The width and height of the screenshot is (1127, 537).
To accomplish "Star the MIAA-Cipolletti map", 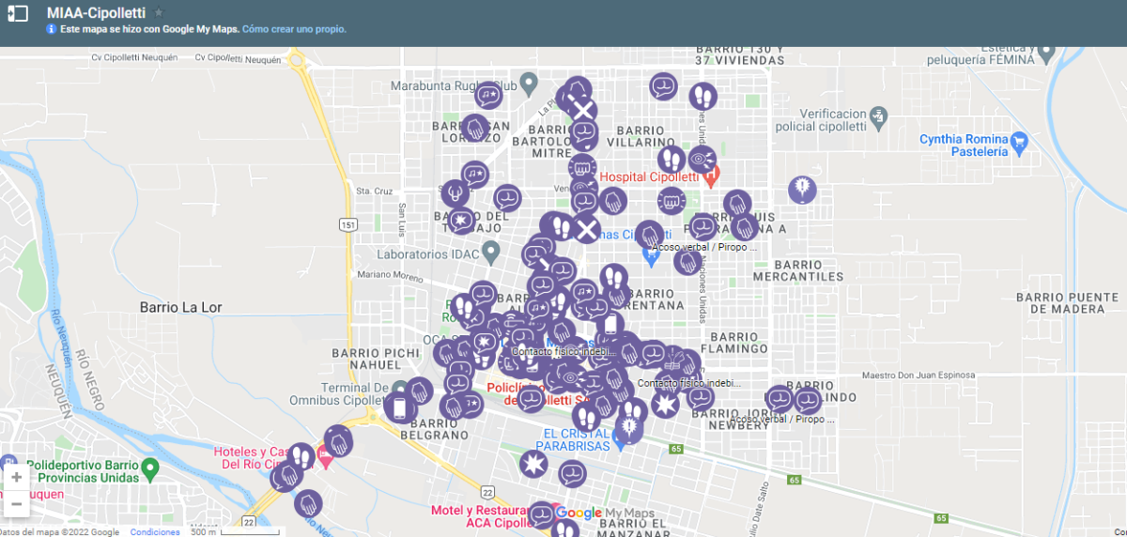I will 159,13.
